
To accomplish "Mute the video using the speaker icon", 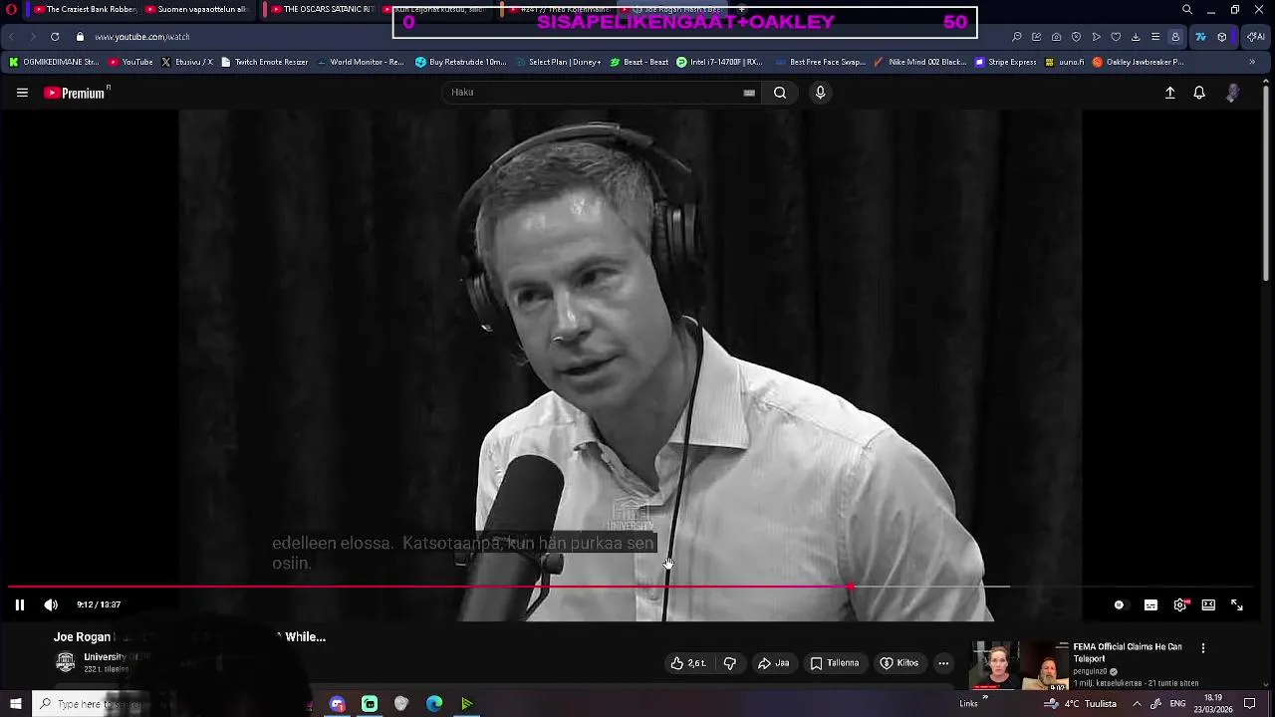I will pyautogui.click(x=51, y=604).
